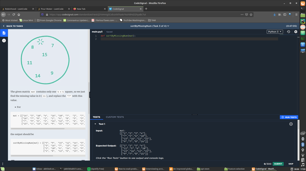Click the Saved status label

pos(109,32)
